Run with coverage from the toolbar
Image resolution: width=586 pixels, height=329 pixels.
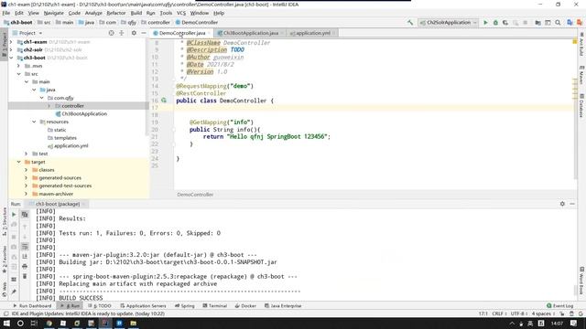pos(505,22)
